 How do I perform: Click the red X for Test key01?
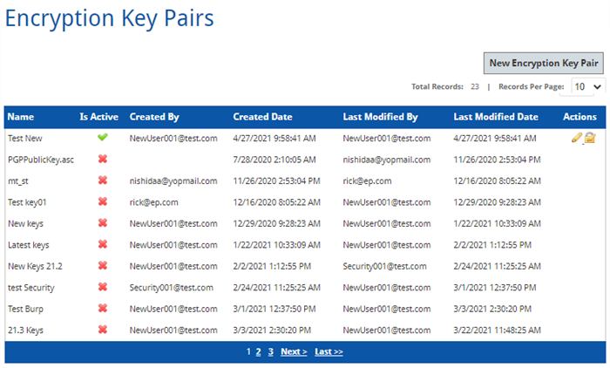pos(103,201)
